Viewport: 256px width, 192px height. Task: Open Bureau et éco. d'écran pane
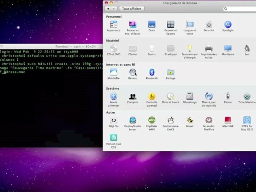[133, 28]
